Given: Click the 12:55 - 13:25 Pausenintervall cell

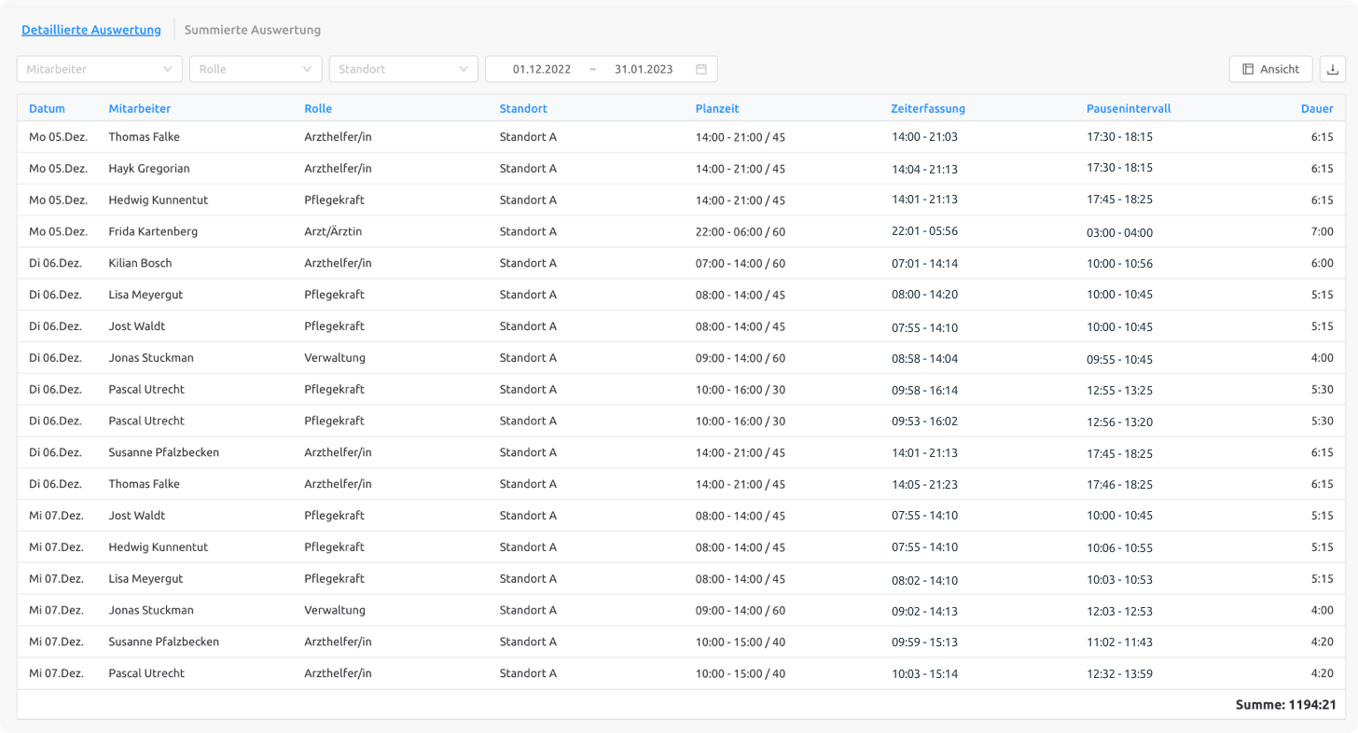Looking at the screenshot, I should pyautogui.click(x=1119, y=390).
